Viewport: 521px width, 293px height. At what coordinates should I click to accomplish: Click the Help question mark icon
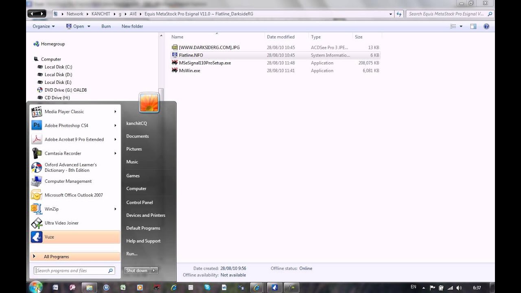[486, 26]
